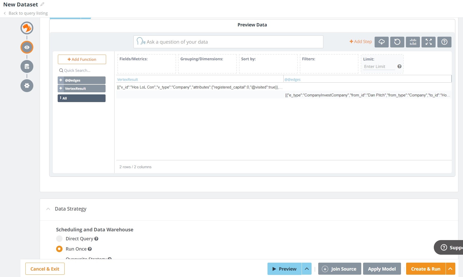Click the voice microphone icon in question bar

[x=141, y=42]
